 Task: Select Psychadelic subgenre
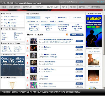click(34, 30)
